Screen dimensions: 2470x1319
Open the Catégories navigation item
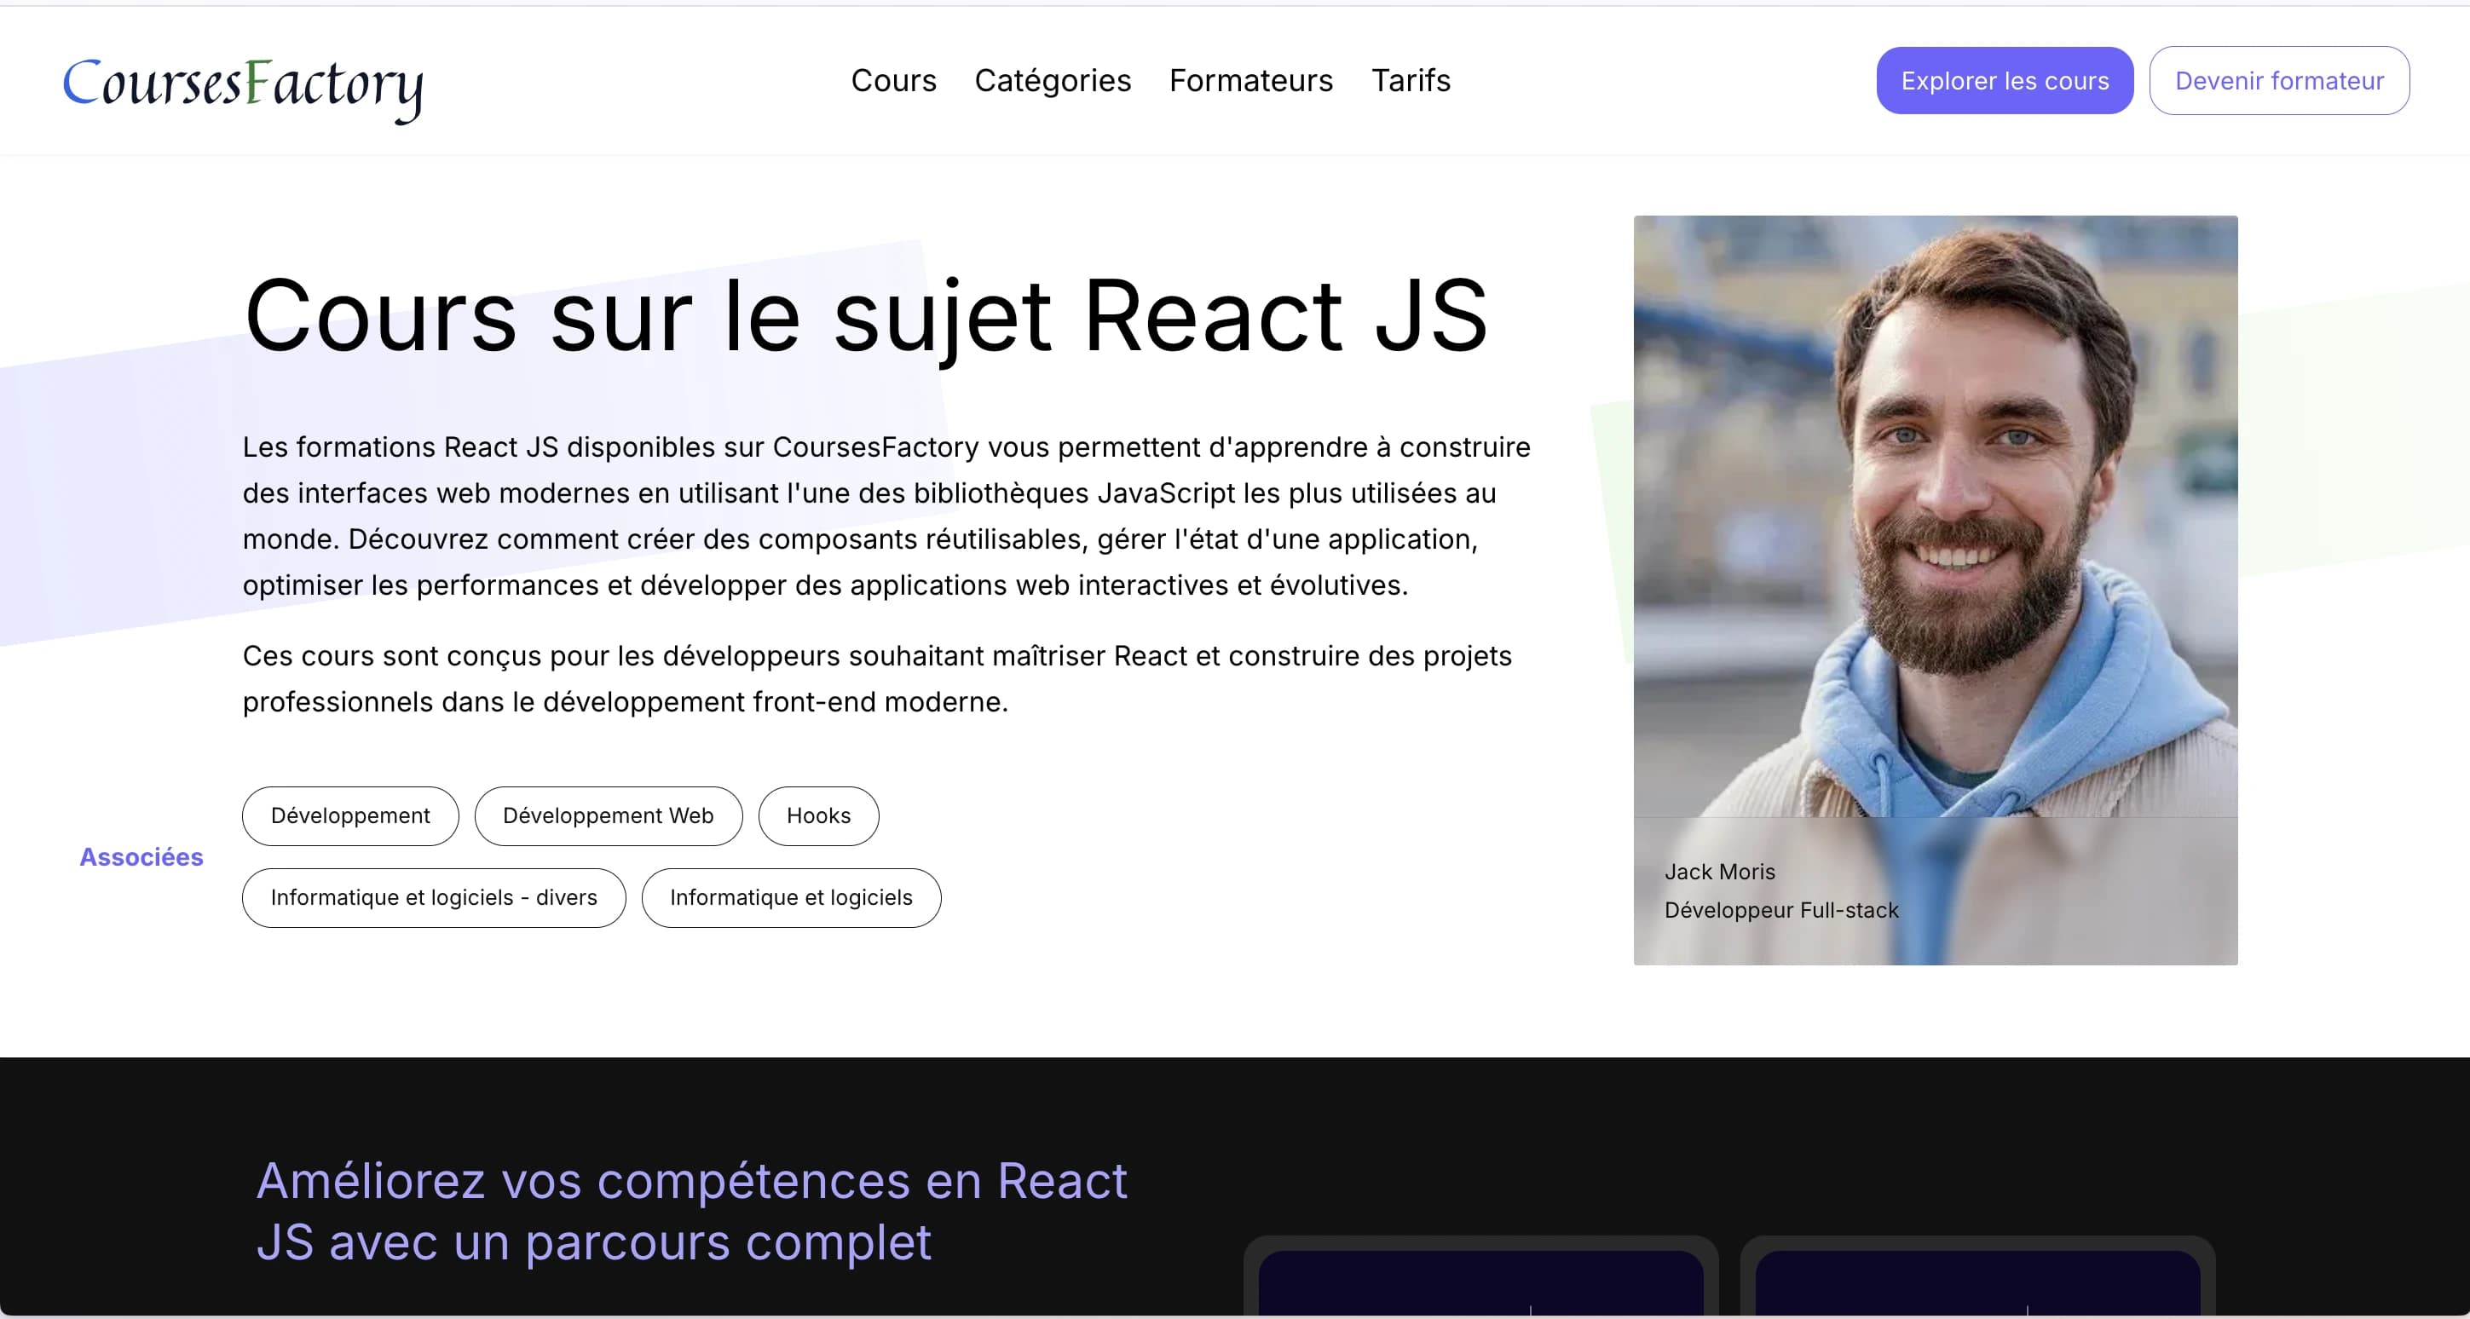1053,80
